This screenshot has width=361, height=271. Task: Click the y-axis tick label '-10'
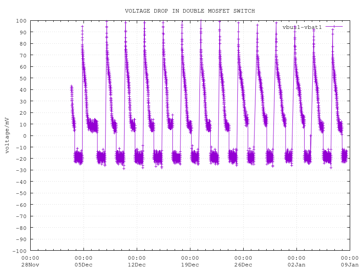pyautogui.click(x=21, y=147)
